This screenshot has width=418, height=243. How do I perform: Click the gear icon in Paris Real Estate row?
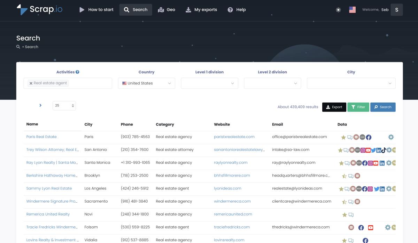391,137
